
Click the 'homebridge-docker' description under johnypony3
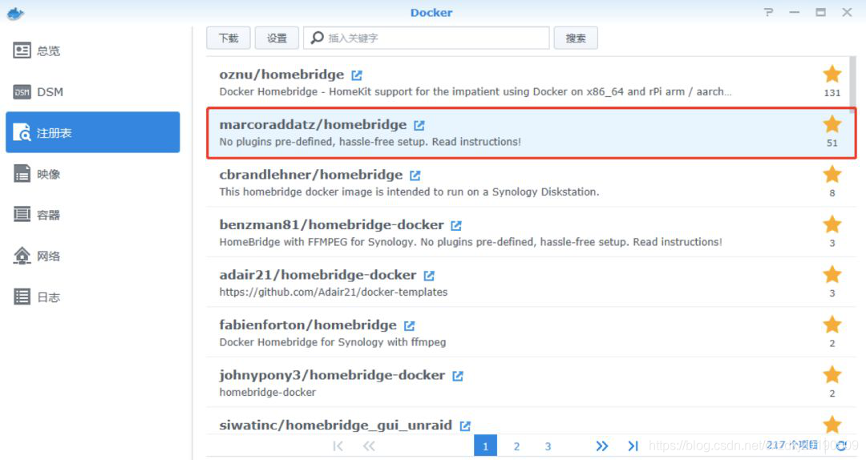(267, 393)
